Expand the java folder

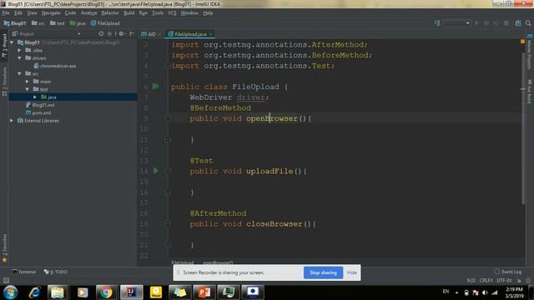coord(35,97)
